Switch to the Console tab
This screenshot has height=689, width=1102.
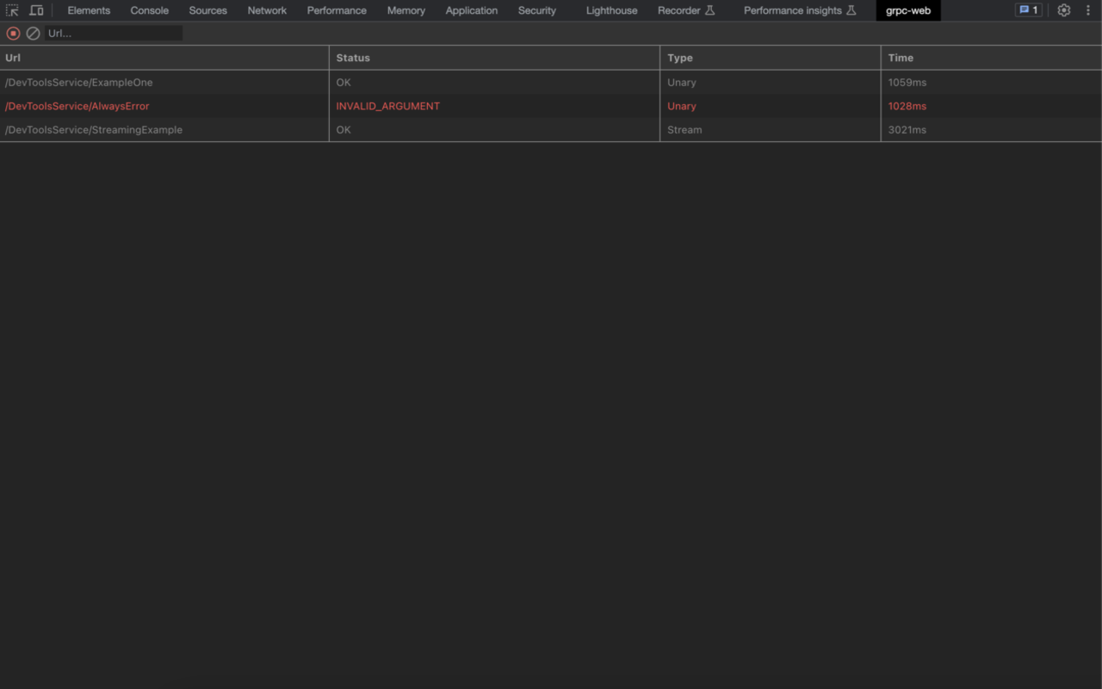tap(150, 10)
